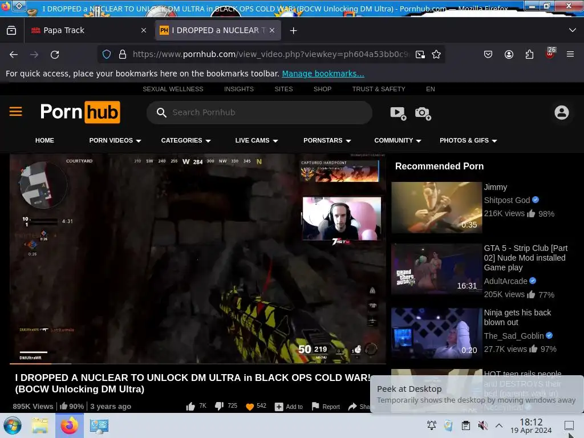The height and width of the screenshot is (438, 584).
Task: Click the thumbs down dislike icon
Action: click(220, 406)
